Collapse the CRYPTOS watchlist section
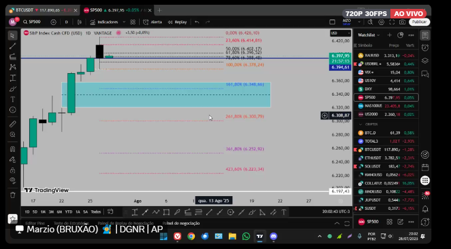 tap(361, 124)
